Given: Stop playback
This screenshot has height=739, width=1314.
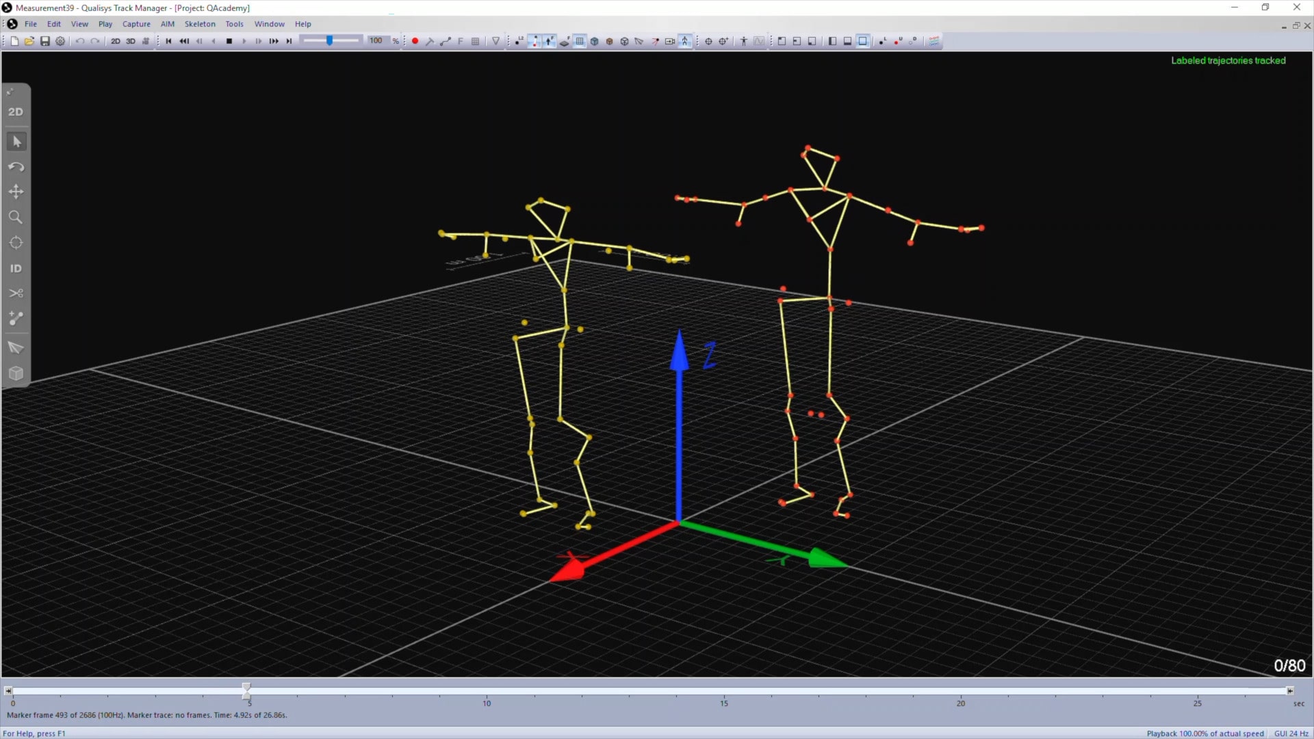Looking at the screenshot, I should 229,41.
